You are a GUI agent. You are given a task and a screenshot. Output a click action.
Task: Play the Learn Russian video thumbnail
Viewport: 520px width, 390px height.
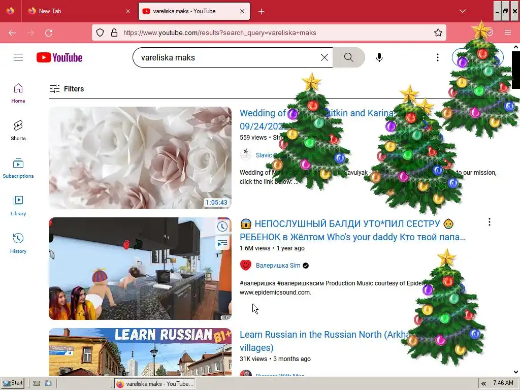click(x=140, y=352)
